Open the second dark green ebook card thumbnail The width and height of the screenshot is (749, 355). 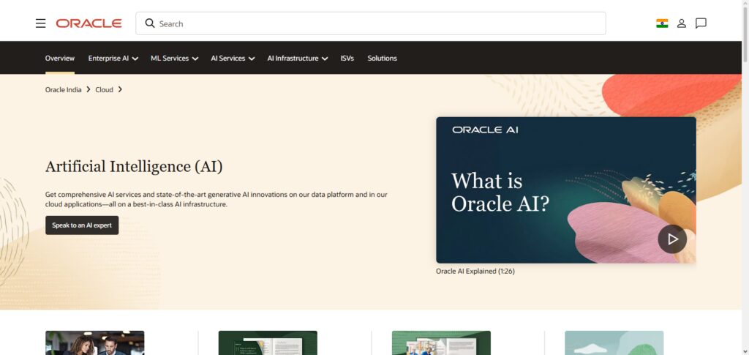tap(268, 343)
